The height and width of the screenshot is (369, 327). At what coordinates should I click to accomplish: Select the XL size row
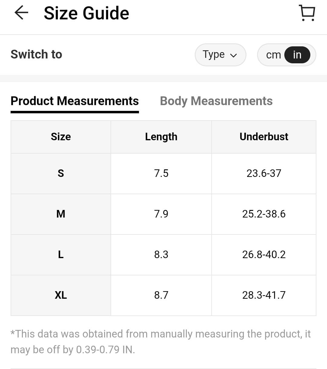point(61,295)
